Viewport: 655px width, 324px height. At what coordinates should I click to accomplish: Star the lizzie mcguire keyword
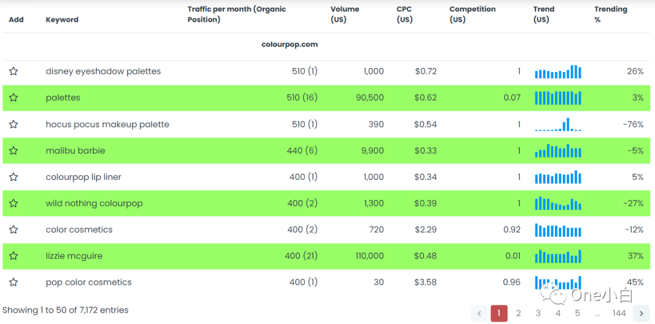pos(13,256)
